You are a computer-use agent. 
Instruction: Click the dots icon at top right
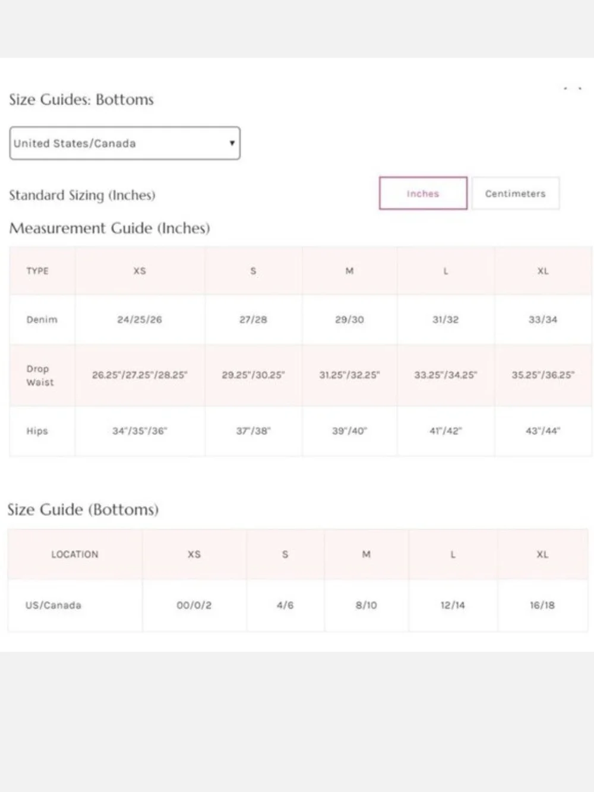pyautogui.click(x=573, y=89)
